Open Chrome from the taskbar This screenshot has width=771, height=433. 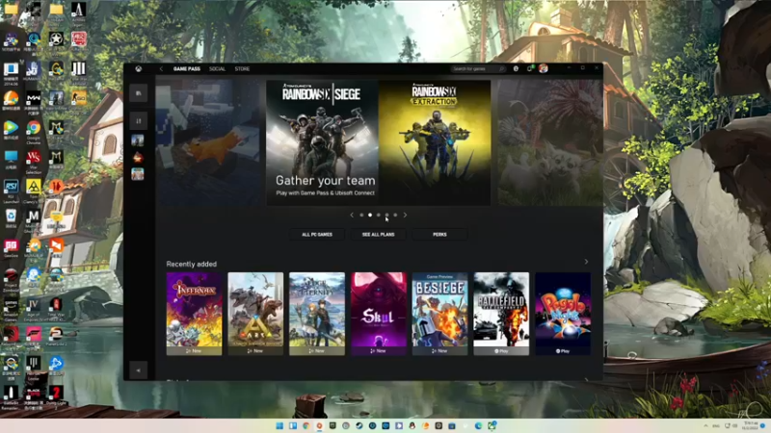click(306, 425)
